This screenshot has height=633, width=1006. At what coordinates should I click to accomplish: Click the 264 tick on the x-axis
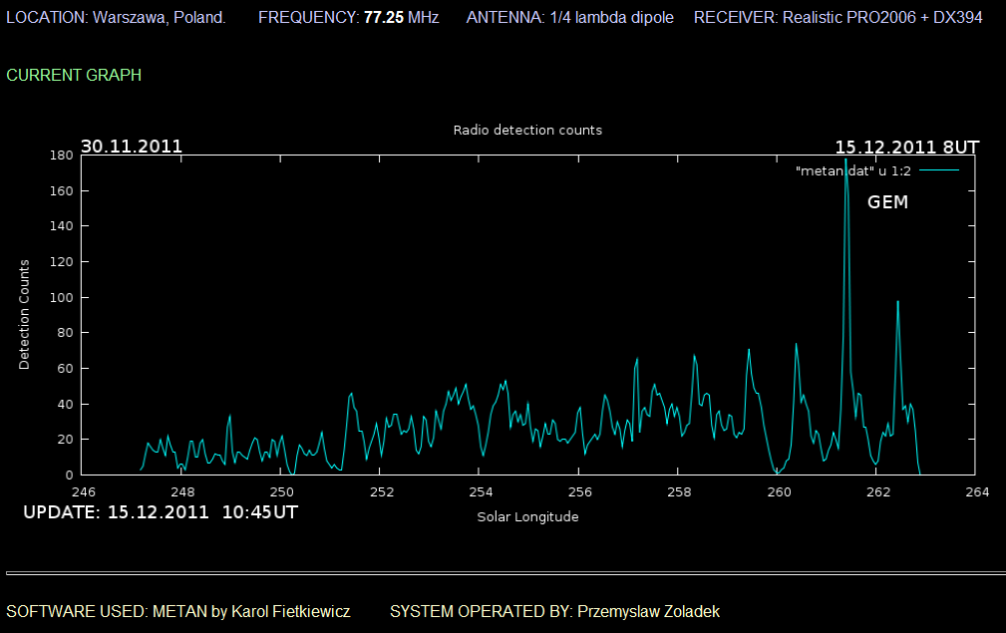coord(976,491)
